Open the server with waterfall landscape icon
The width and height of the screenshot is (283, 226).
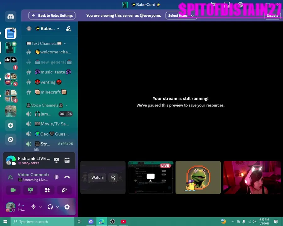[10, 111]
